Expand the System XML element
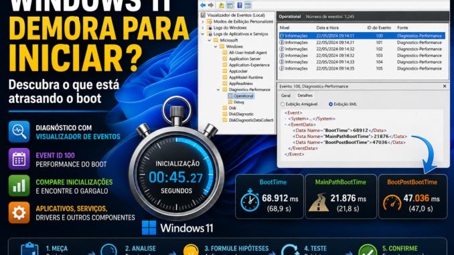Viewport: 454px width, 255px height. click(285, 118)
